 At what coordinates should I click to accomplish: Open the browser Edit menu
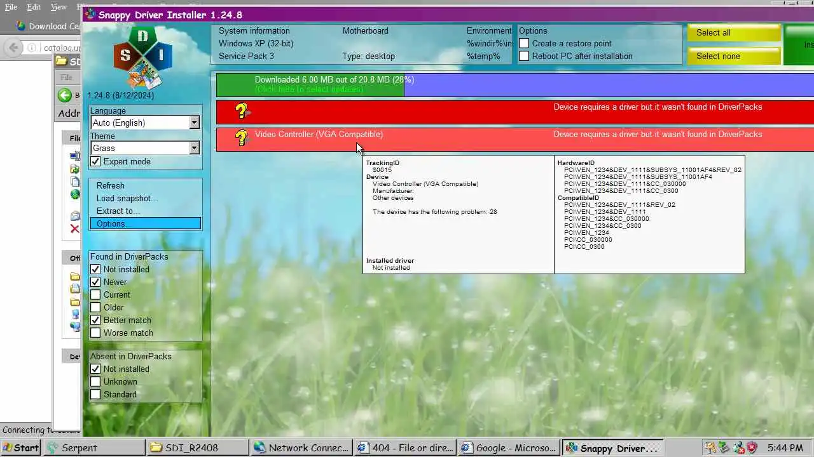[x=34, y=7]
